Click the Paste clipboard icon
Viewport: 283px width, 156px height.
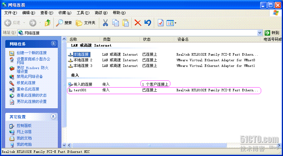pyautogui.click(x=125, y=23)
